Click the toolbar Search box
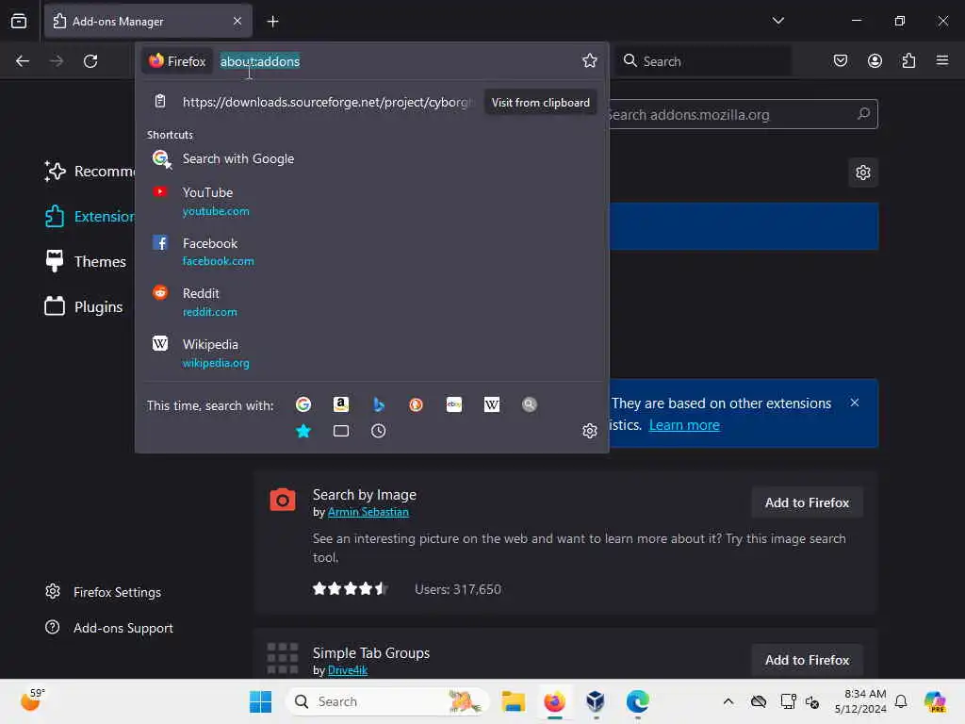 tap(703, 61)
